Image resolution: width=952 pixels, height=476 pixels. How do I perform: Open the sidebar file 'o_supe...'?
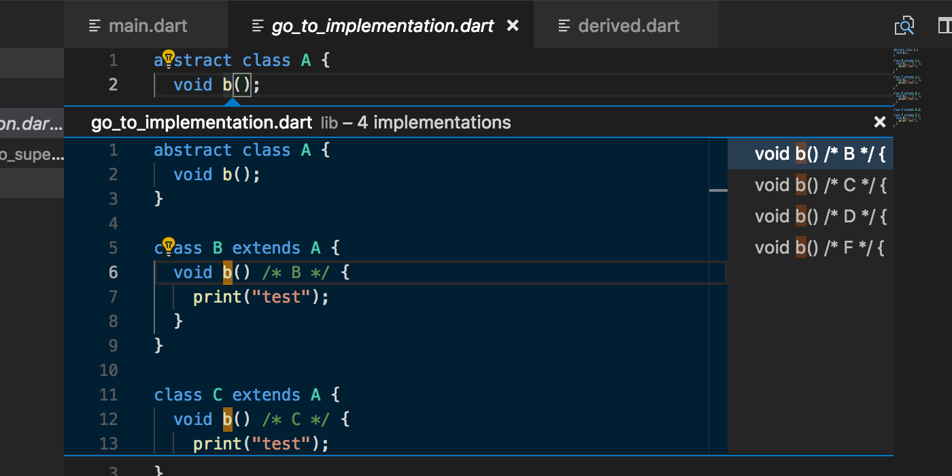pyautogui.click(x=31, y=155)
